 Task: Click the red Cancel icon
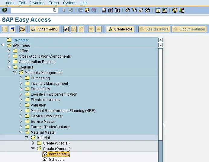pyautogui.click(x=94, y=10)
